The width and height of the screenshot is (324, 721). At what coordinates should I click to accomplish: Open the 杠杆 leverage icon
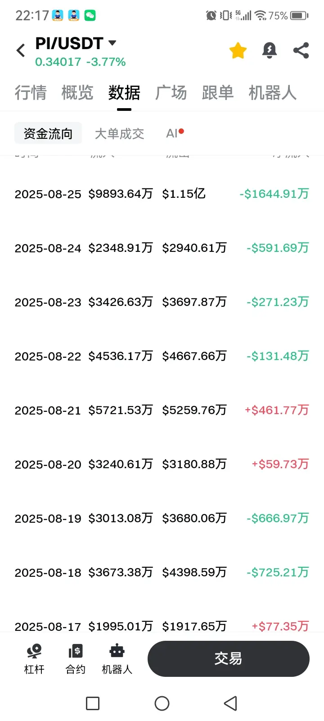pyautogui.click(x=34, y=659)
